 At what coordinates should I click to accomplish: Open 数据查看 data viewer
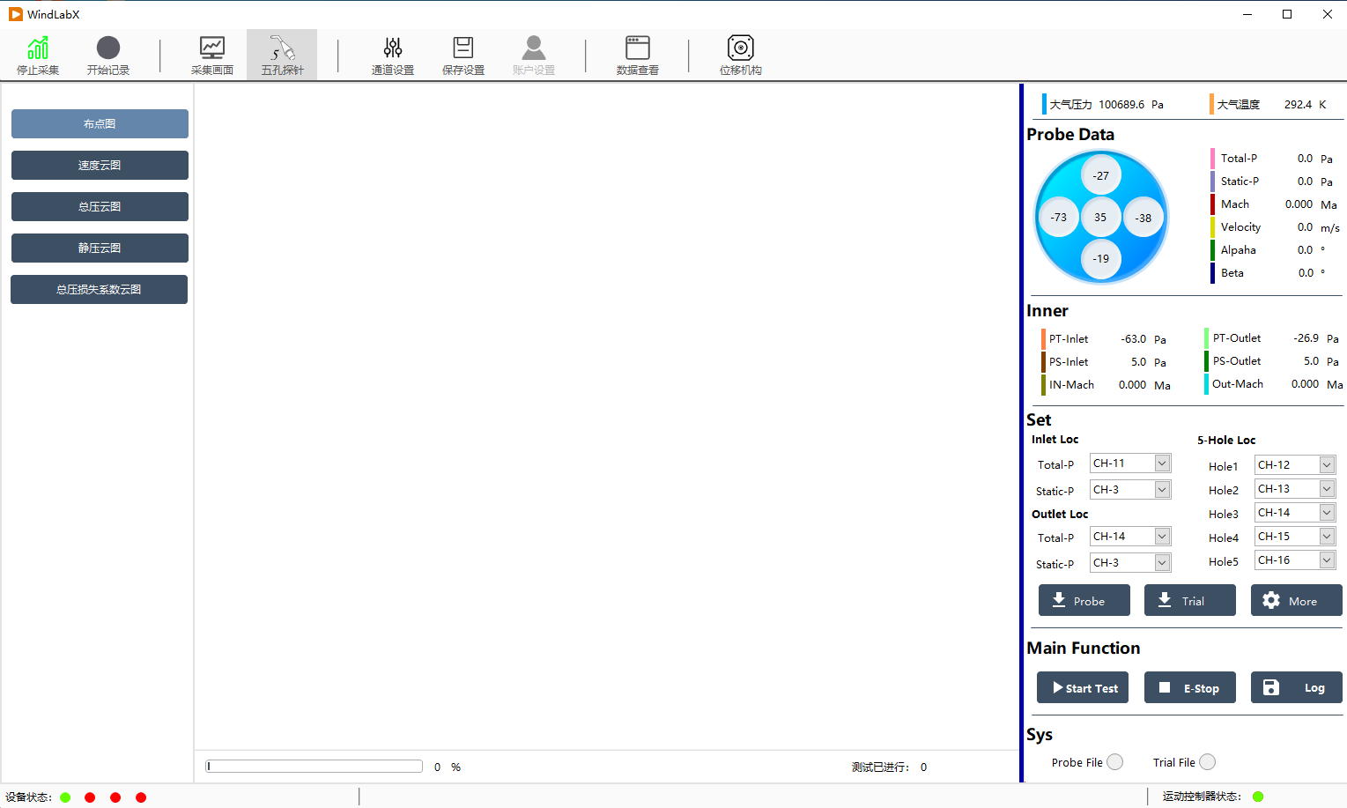pos(638,55)
